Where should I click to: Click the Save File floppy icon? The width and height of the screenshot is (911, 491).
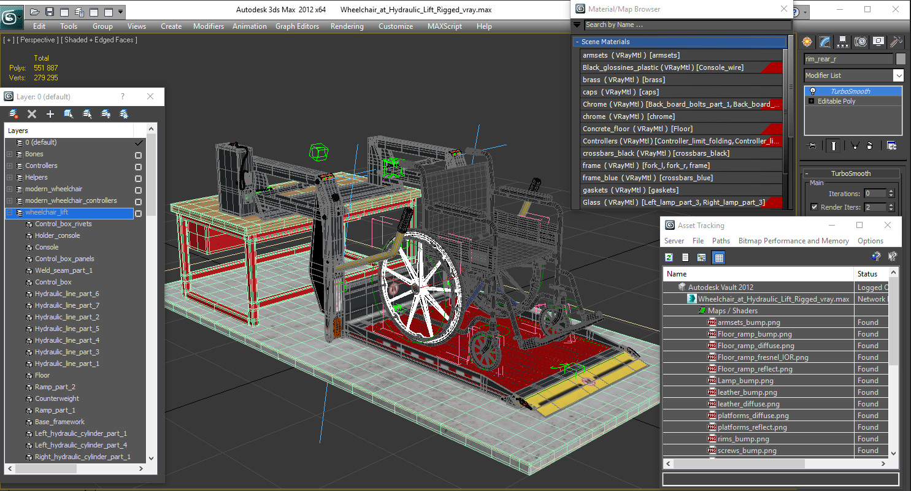pyautogui.click(x=50, y=12)
